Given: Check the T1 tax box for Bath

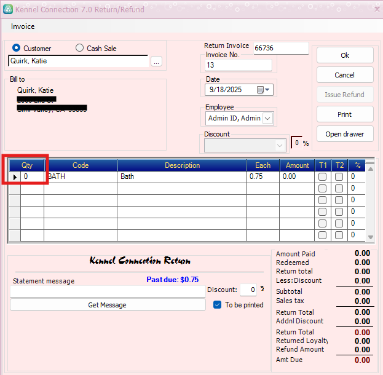Looking at the screenshot, I should [x=322, y=177].
